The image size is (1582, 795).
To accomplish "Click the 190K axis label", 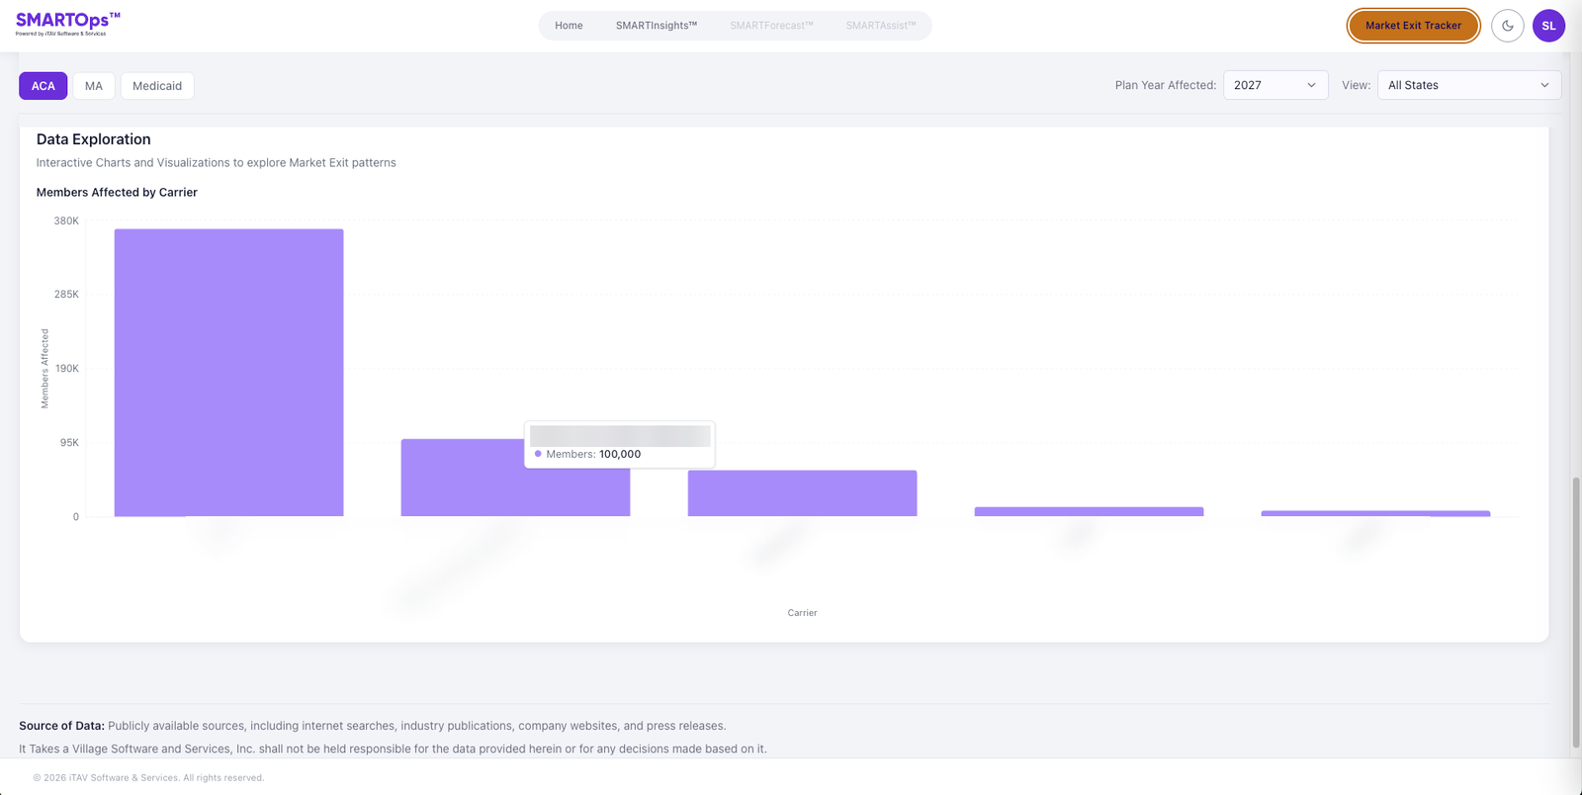I will tap(66, 369).
